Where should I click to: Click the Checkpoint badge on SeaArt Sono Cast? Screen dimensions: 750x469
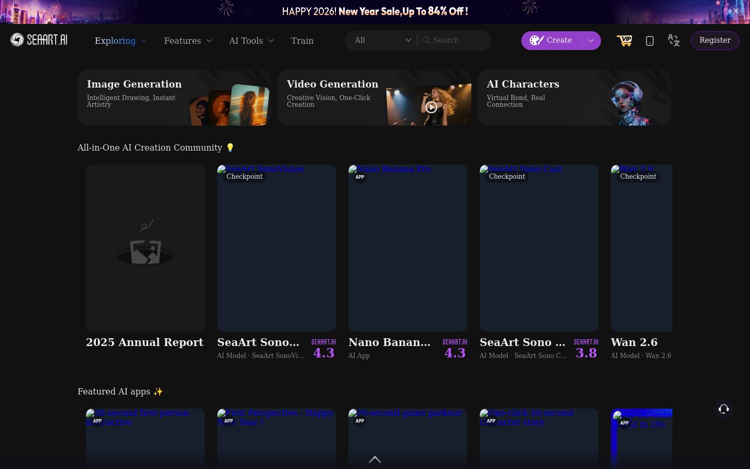tap(507, 176)
